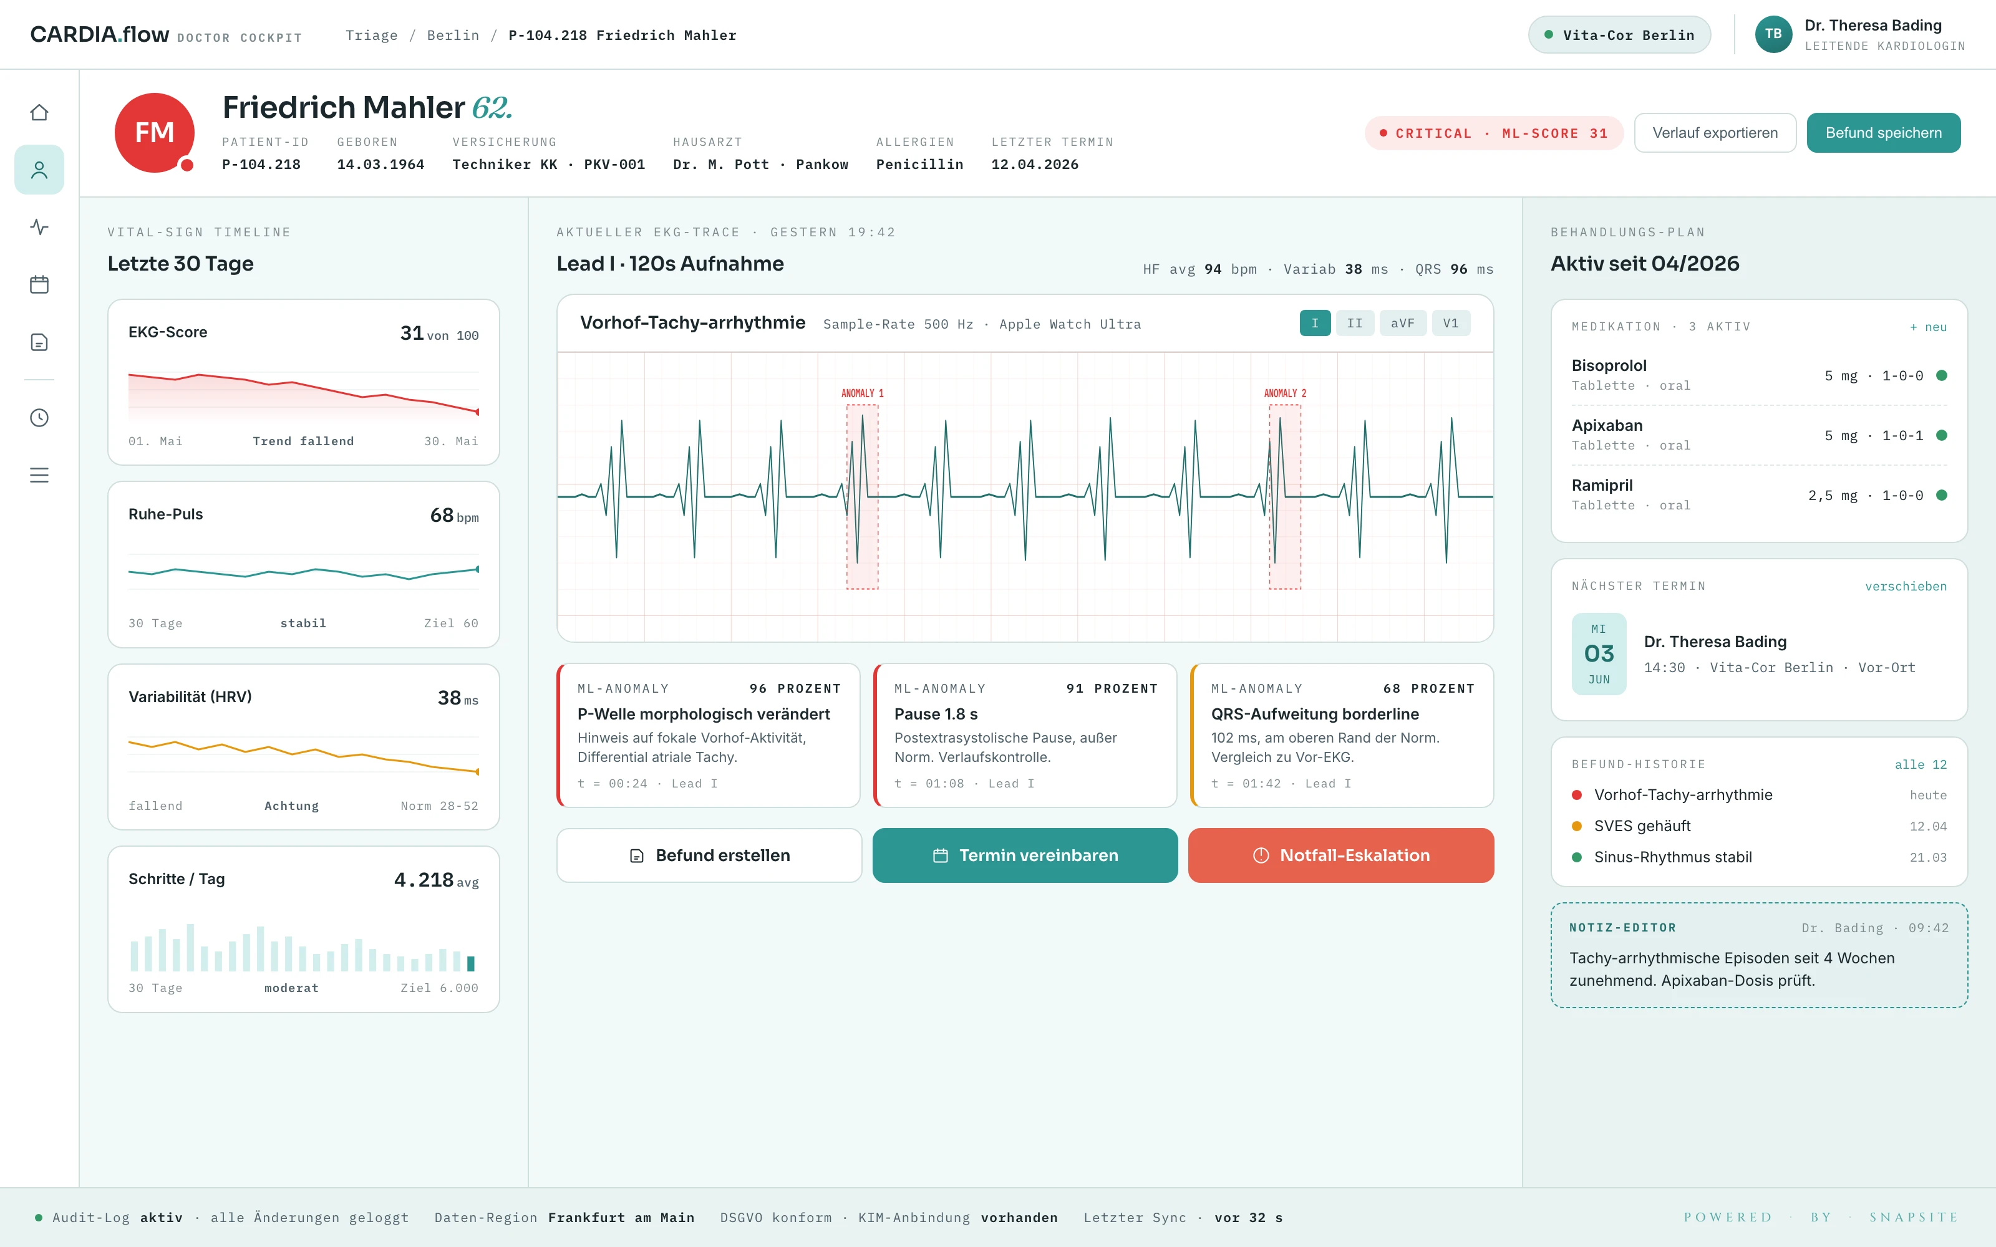Open the Document reports sidebar icon

39,342
